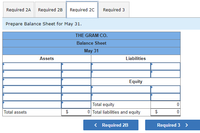The height and width of the screenshot is (133, 200).
Task: Click sixth asset amount field above Total assets
Action: pyautogui.click(x=76, y=105)
